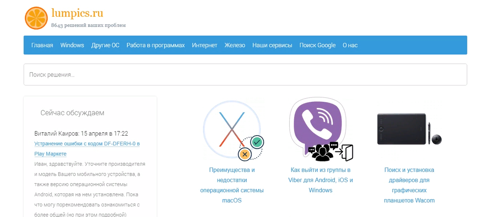Open Поиск Google menu item
The width and height of the screenshot is (489, 217).
pyautogui.click(x=317, y=45)
